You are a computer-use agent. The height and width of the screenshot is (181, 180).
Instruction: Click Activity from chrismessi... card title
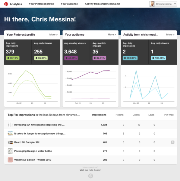pyautogui.click(x=141, y=35)
